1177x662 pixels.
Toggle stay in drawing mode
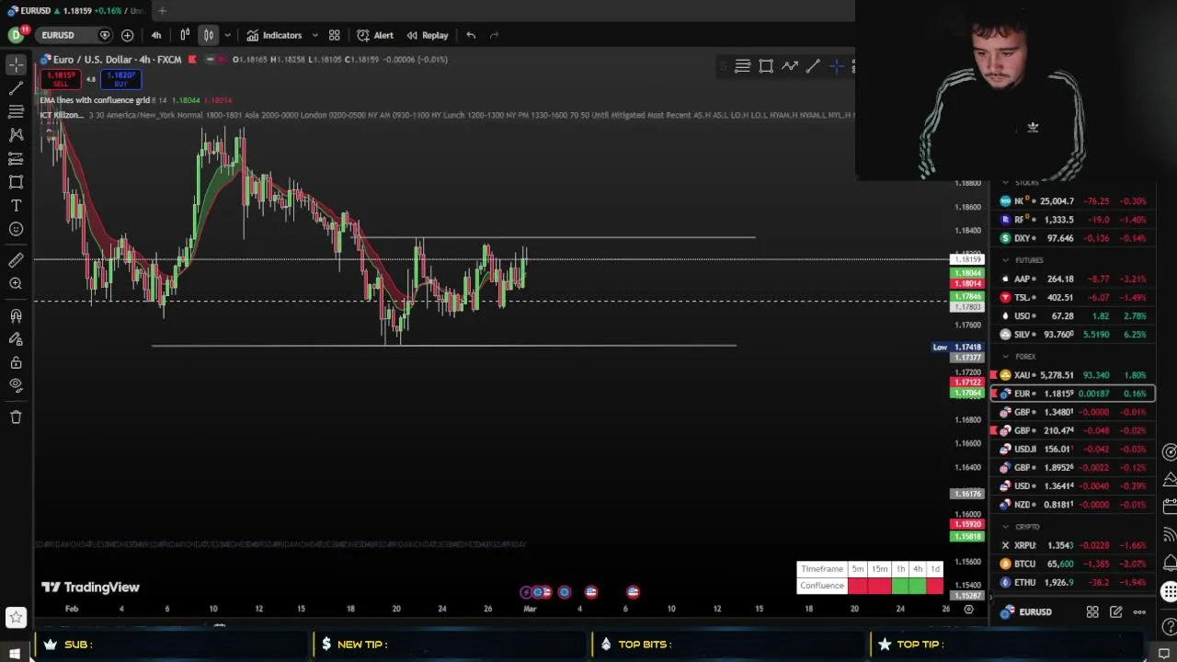pyautogui.click(x=16, y=339)
